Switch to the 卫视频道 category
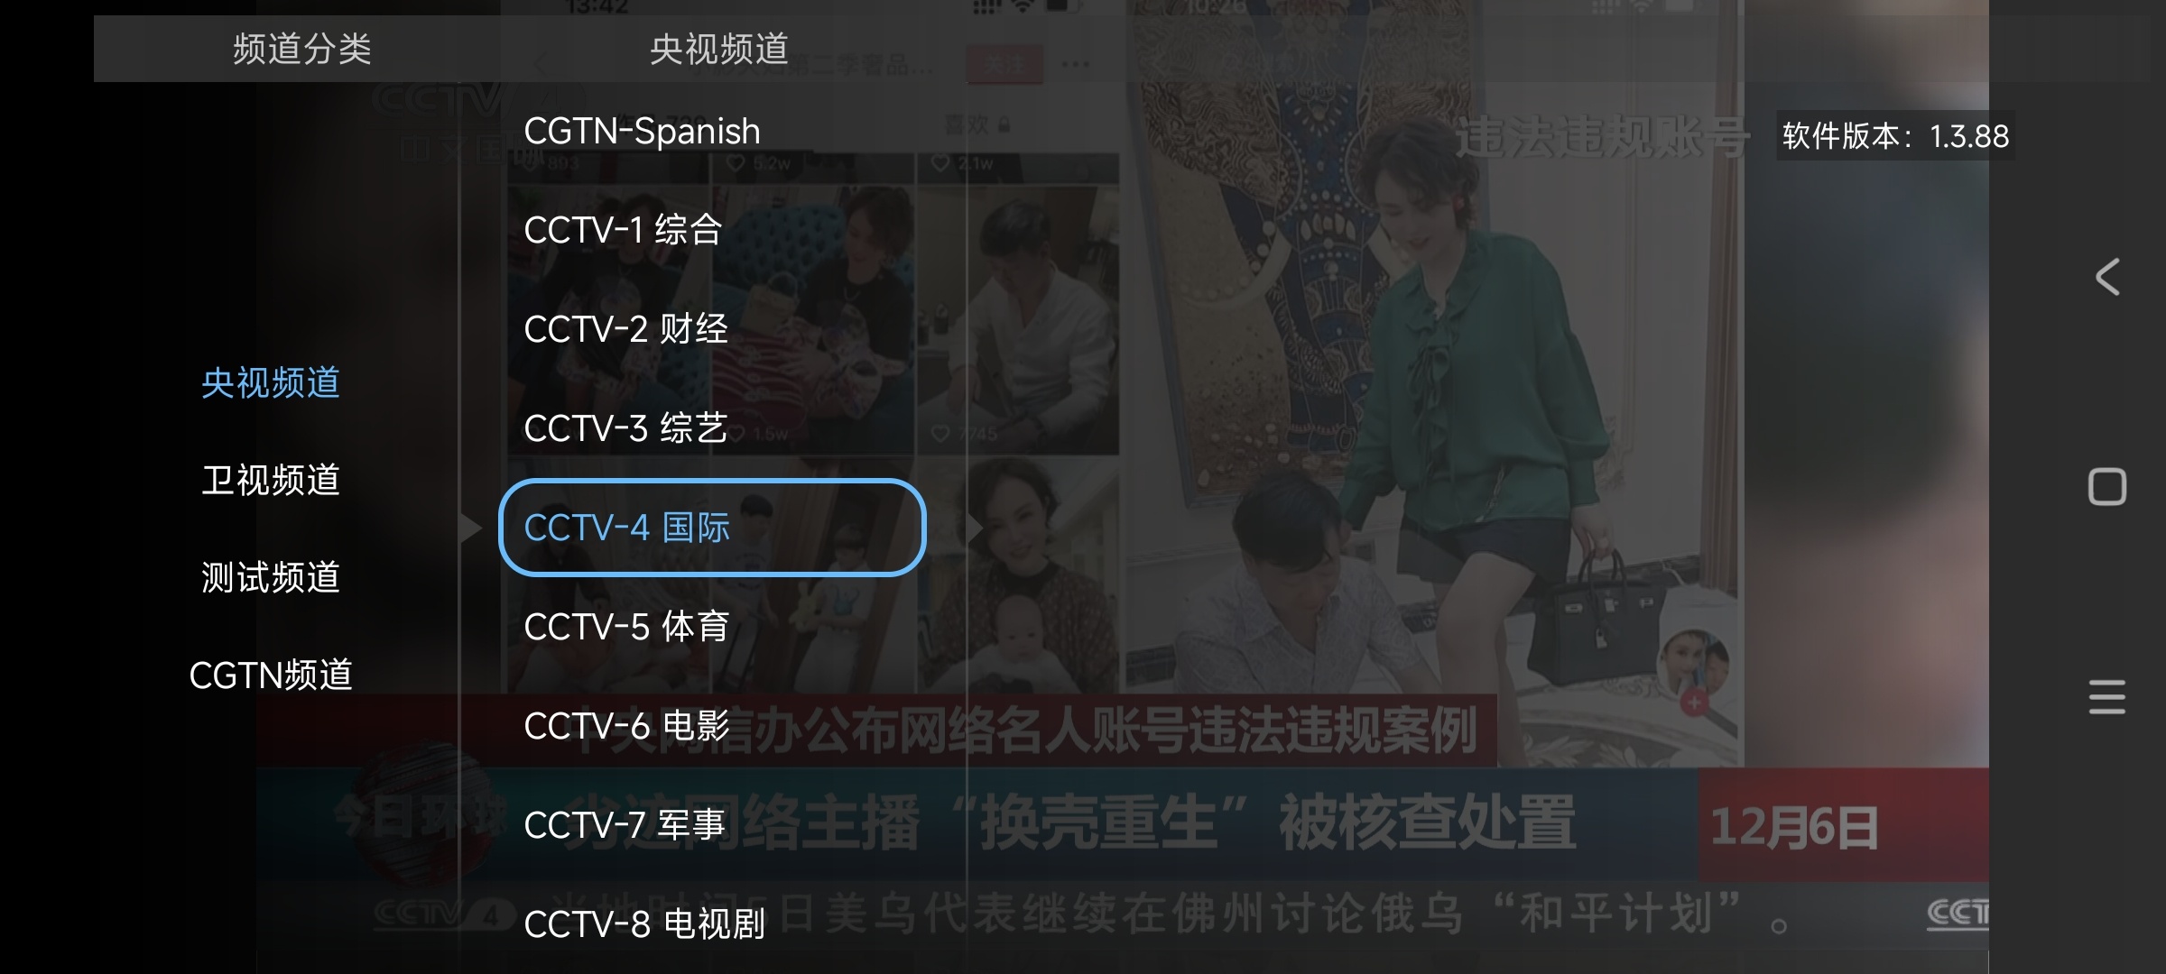Viewport: 2166px width, 974px height. tap(271, 480)
